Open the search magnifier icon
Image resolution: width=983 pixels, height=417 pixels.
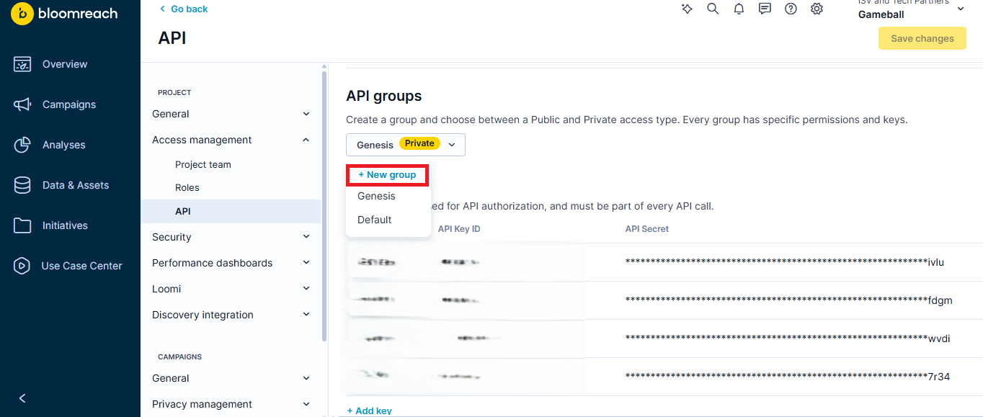click(713, 9)
